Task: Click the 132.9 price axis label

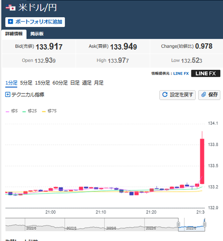Action: (x=213, y=208)
